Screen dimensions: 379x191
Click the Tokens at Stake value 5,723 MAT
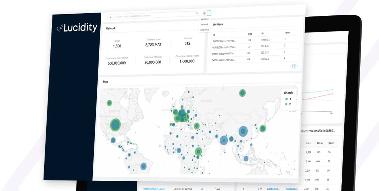[153, 44]
